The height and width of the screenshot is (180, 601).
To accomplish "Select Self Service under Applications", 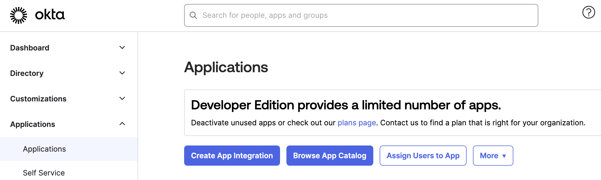I will 43,173.
